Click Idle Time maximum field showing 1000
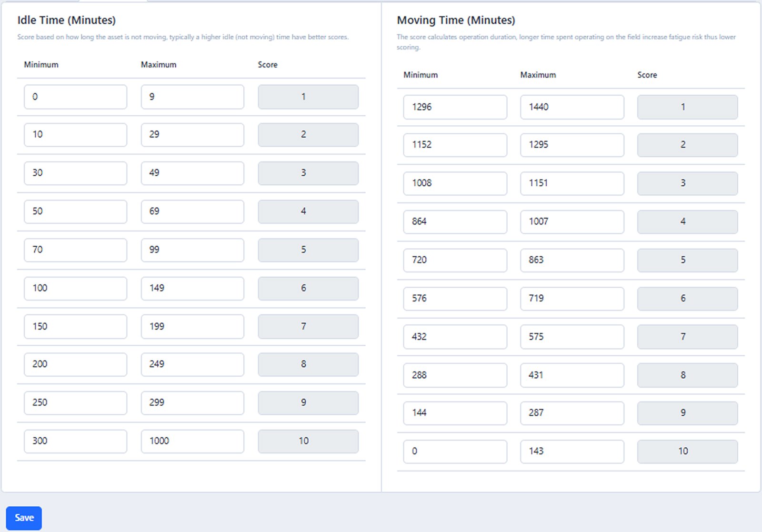Viewport: 762px width, 532px height. (192, 442)
